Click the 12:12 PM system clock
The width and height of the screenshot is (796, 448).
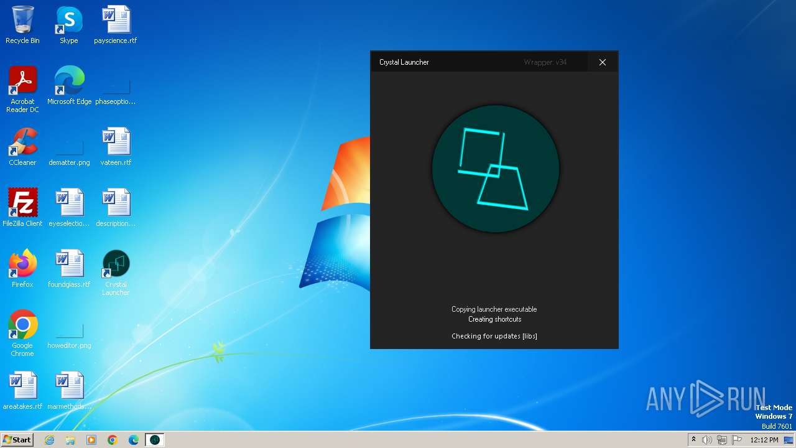pyautogui.click(x=764, y=440)
